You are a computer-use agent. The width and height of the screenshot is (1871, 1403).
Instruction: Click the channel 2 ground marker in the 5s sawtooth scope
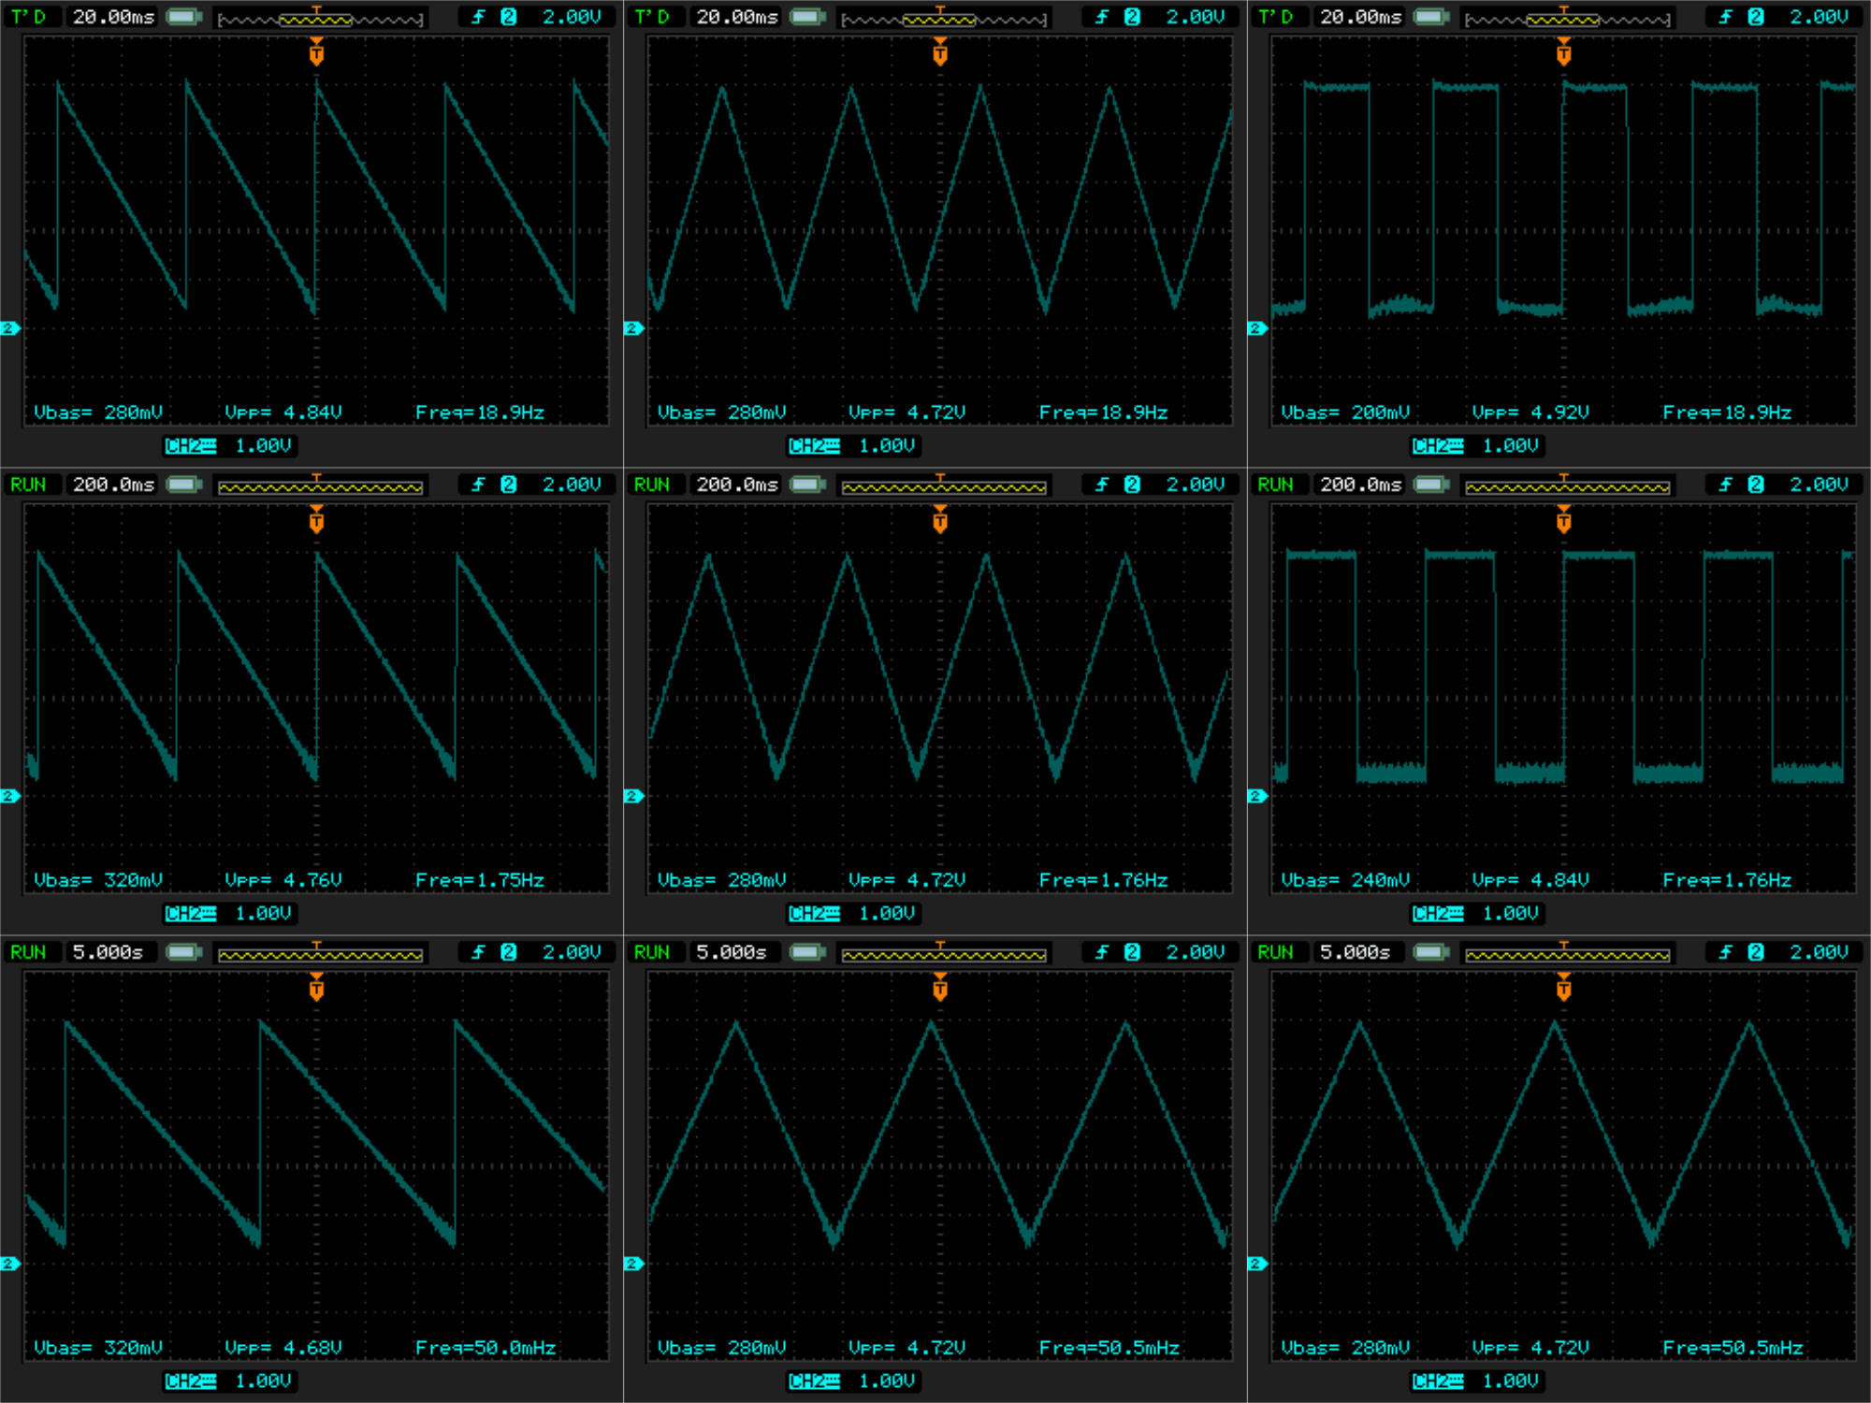point(10,1264)
